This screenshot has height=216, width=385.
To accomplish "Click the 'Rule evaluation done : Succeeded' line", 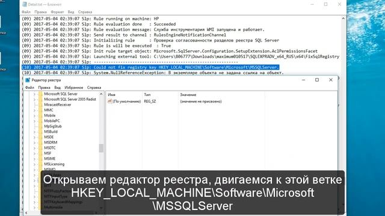I will pyautogui.click(x=99, y=24).
